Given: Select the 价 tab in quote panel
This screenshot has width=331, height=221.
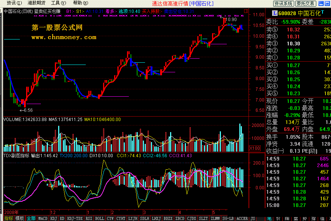Looking at the screenshot, I should pyautogui.click(x=278, y=218).
